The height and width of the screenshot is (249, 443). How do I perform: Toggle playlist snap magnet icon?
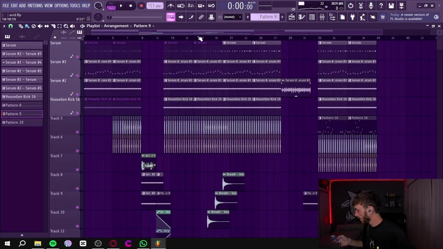point(11,26)
